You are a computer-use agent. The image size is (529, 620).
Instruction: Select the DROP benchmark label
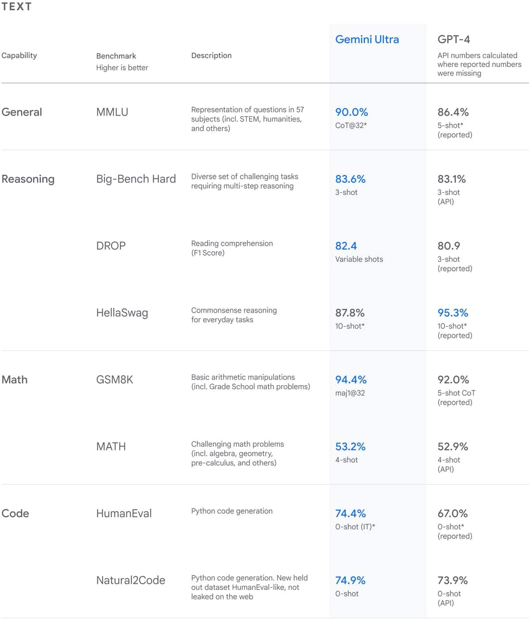click(x=111, y=246)
